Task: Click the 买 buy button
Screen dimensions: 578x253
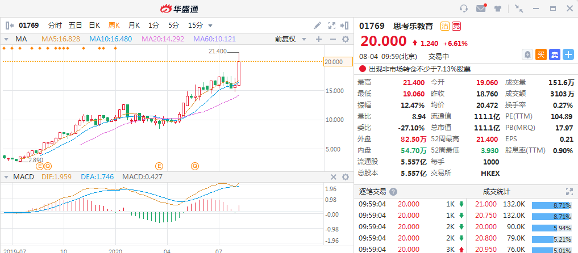Action: 540,55
